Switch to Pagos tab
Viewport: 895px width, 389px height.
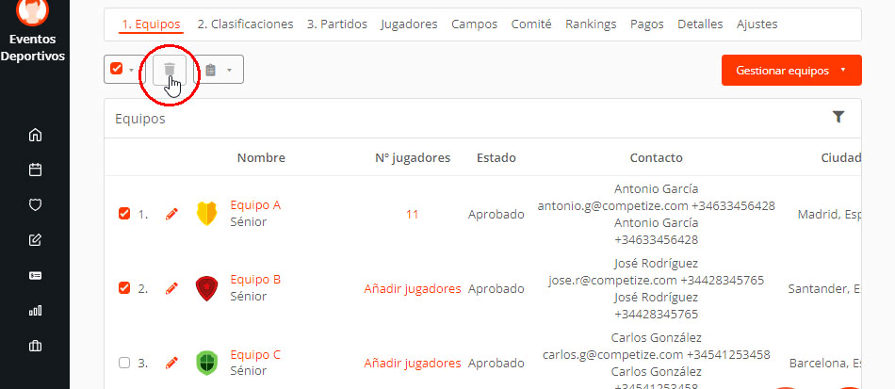click(646, 24)
